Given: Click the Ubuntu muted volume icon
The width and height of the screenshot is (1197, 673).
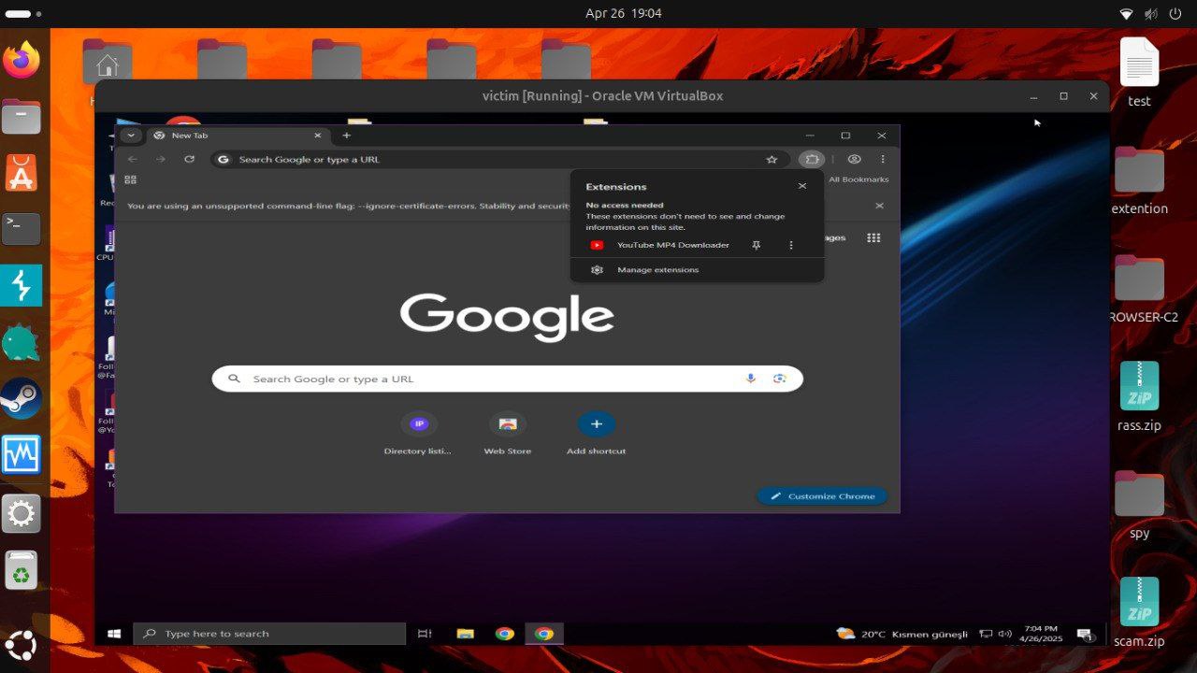Looking at the screenshot, I should [1151, 13].
